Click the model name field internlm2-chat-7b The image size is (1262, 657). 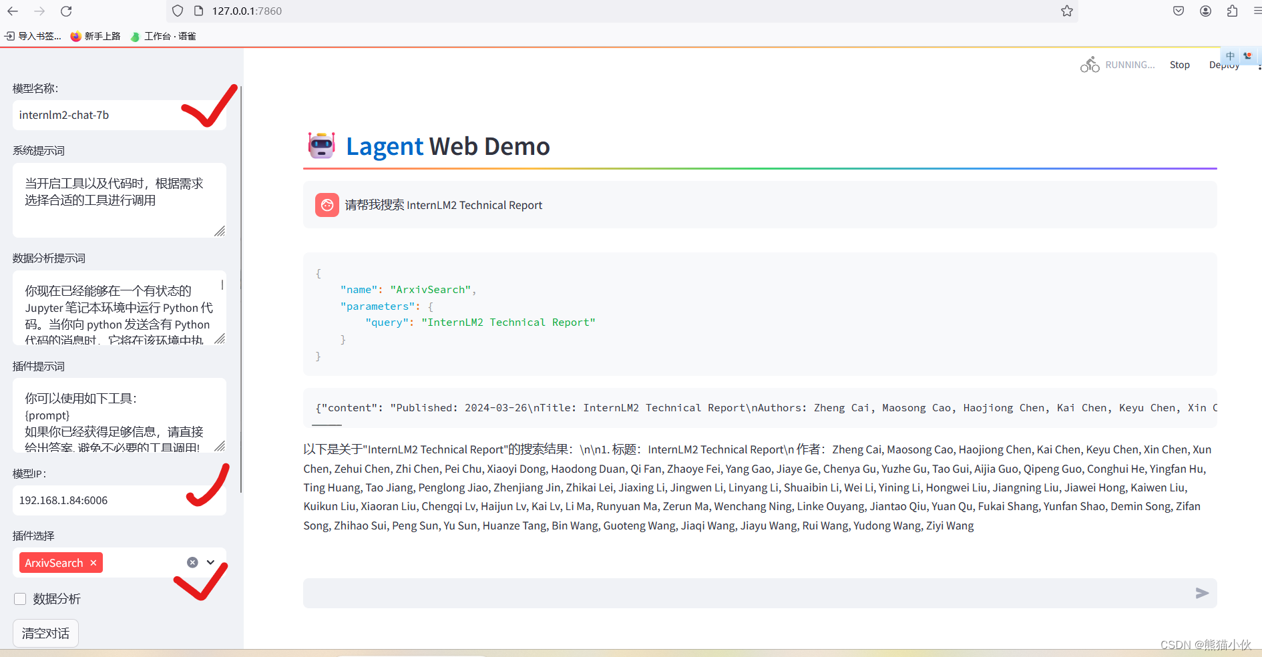(119, 115)
